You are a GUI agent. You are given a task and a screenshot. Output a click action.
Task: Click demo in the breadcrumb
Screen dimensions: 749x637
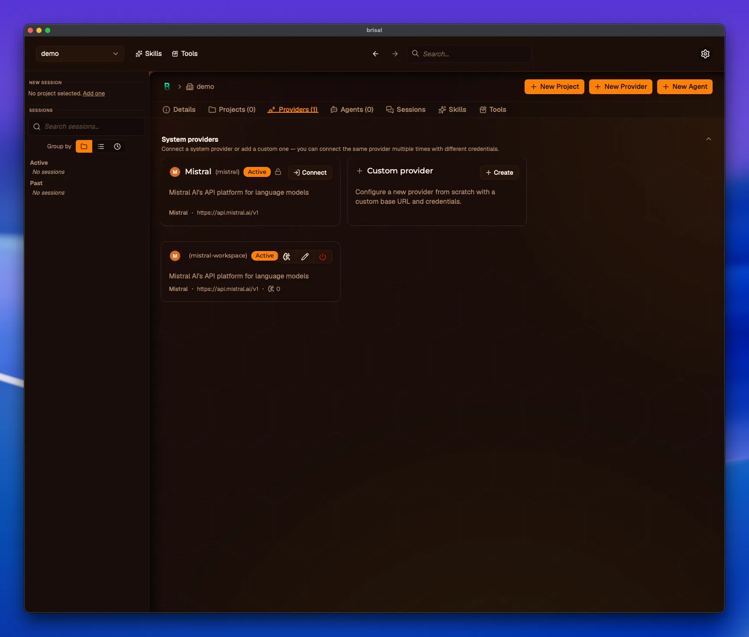(x=205, y=87)
